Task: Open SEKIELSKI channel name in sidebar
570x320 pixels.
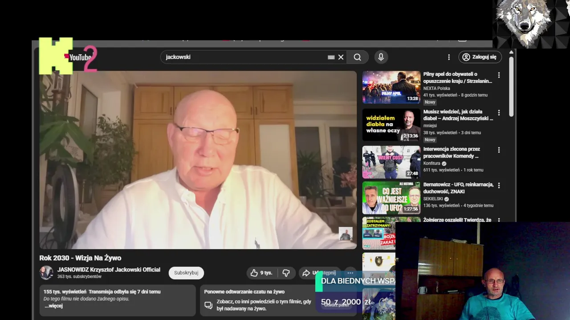Action: (433, 199)
